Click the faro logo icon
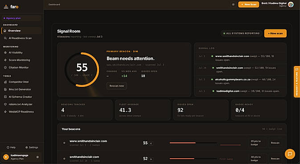Viewport: 300px width, 164px height. tap(6, 7)
